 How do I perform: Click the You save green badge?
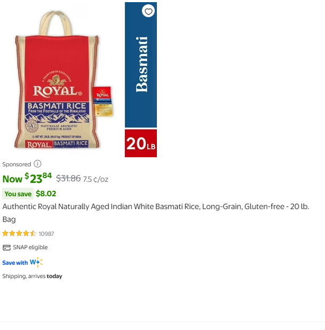click(x=18, y=194)
